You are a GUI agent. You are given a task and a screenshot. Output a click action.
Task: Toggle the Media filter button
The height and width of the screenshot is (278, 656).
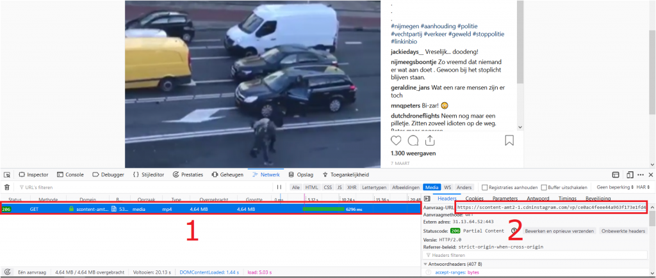(432, 187)
